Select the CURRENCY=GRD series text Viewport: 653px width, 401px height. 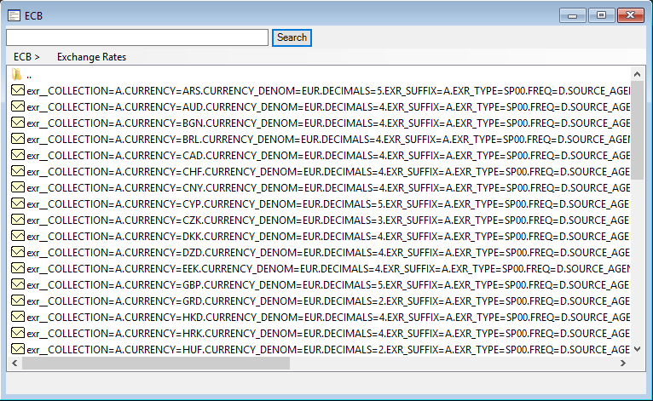coord(328,301)
